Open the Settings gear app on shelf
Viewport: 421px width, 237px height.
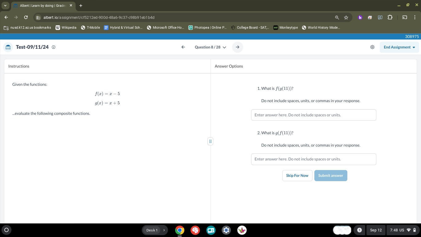(226, 230)
